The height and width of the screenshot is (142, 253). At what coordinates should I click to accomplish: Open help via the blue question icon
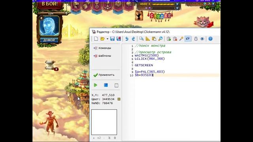[210, 39]
